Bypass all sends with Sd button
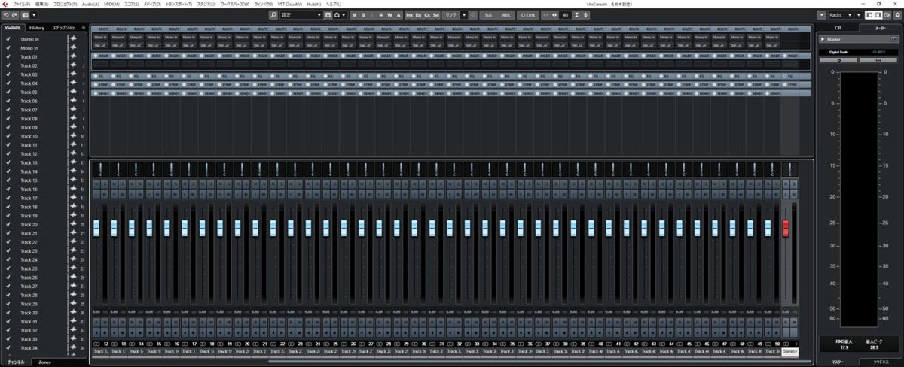Image resolution: width=904 pixels, height=367 pixels. (x=436, y=14)
